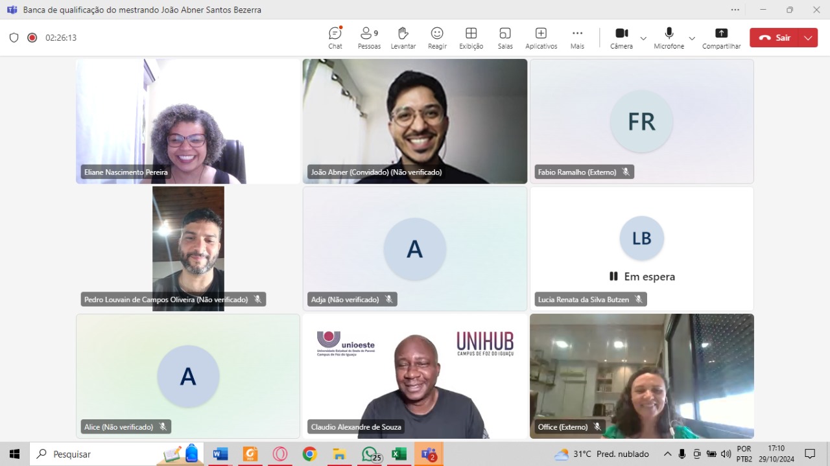Show hidden system tray icons

(667, 454)
